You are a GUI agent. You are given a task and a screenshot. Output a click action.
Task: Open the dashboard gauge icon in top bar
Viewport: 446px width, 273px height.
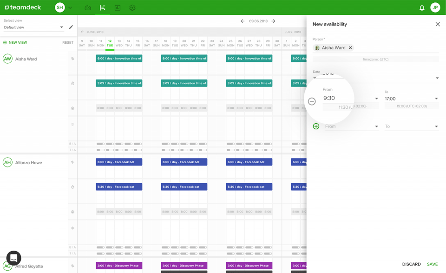88,8
